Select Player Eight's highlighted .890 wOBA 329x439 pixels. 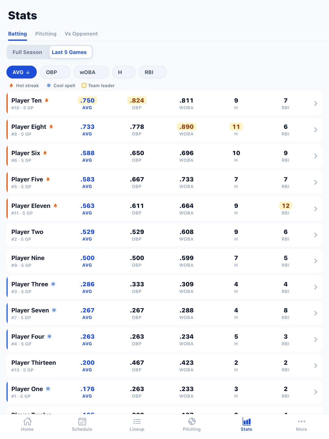[186, 127]
